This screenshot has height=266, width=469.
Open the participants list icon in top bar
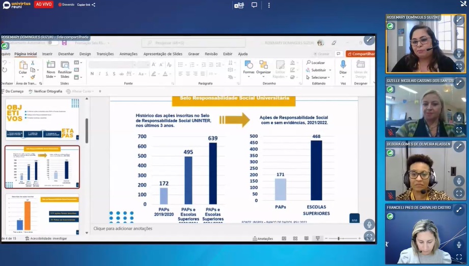click(x=239, y=5)
